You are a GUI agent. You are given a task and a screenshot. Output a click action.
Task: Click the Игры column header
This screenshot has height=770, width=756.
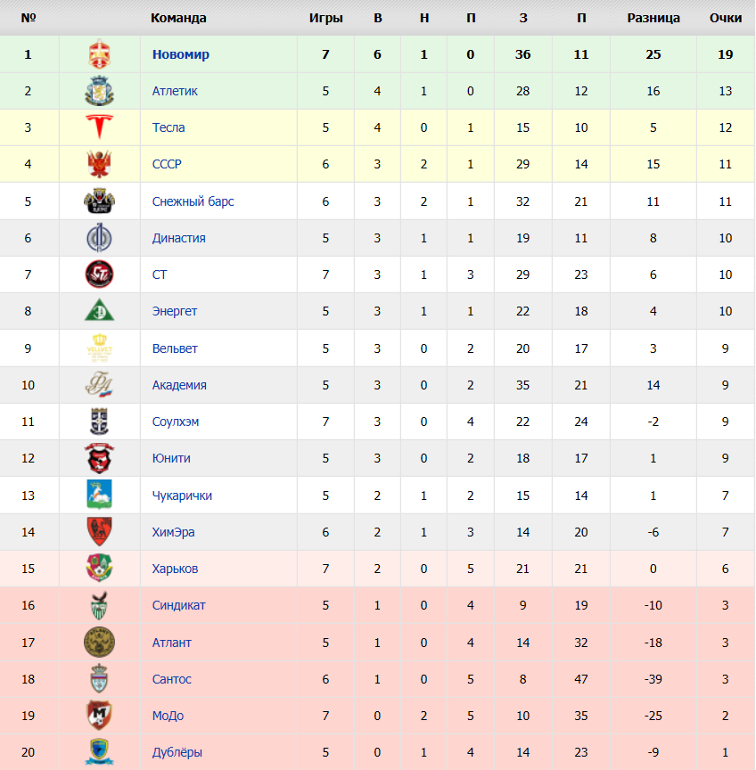325,18
